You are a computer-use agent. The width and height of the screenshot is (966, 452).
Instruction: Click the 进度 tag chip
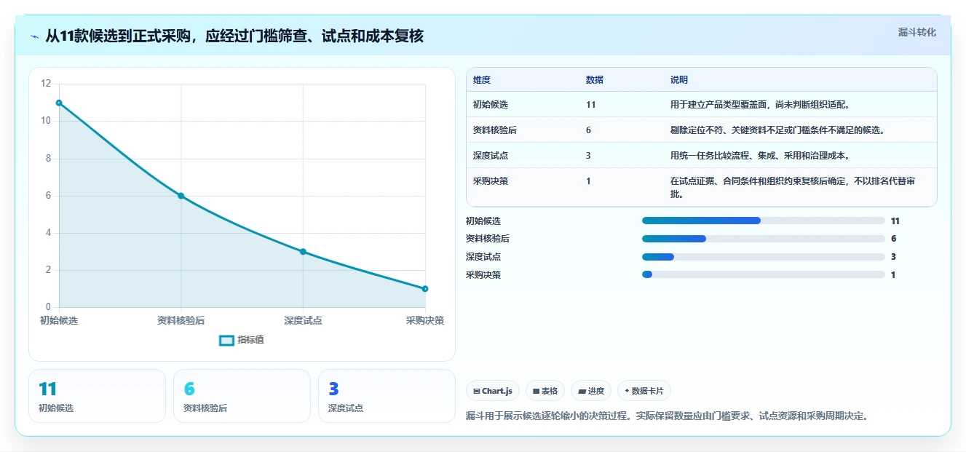[x=591, y=391]
